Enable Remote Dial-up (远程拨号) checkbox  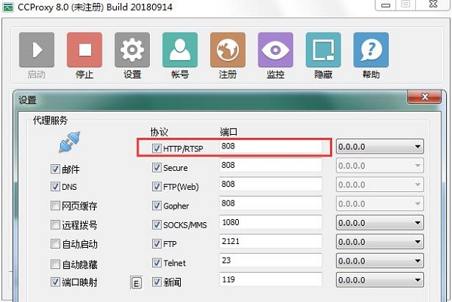[x=55, y=224]
